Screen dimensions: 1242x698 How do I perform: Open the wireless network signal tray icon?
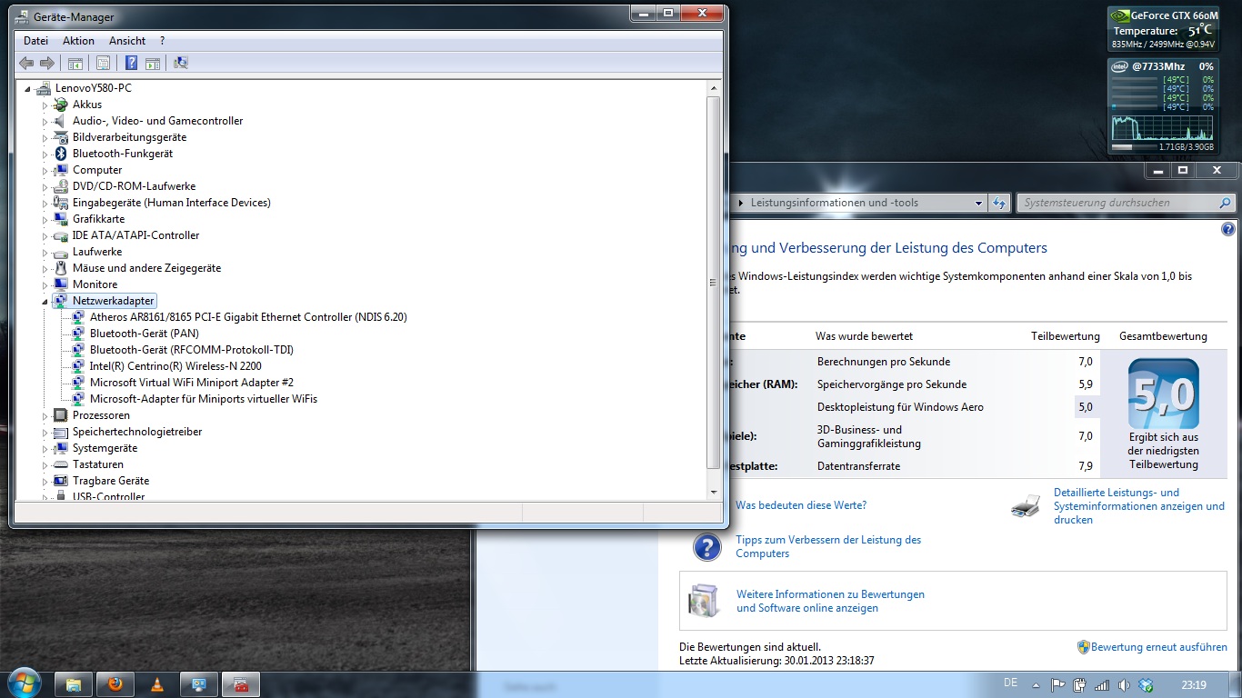coord(1102,684)
